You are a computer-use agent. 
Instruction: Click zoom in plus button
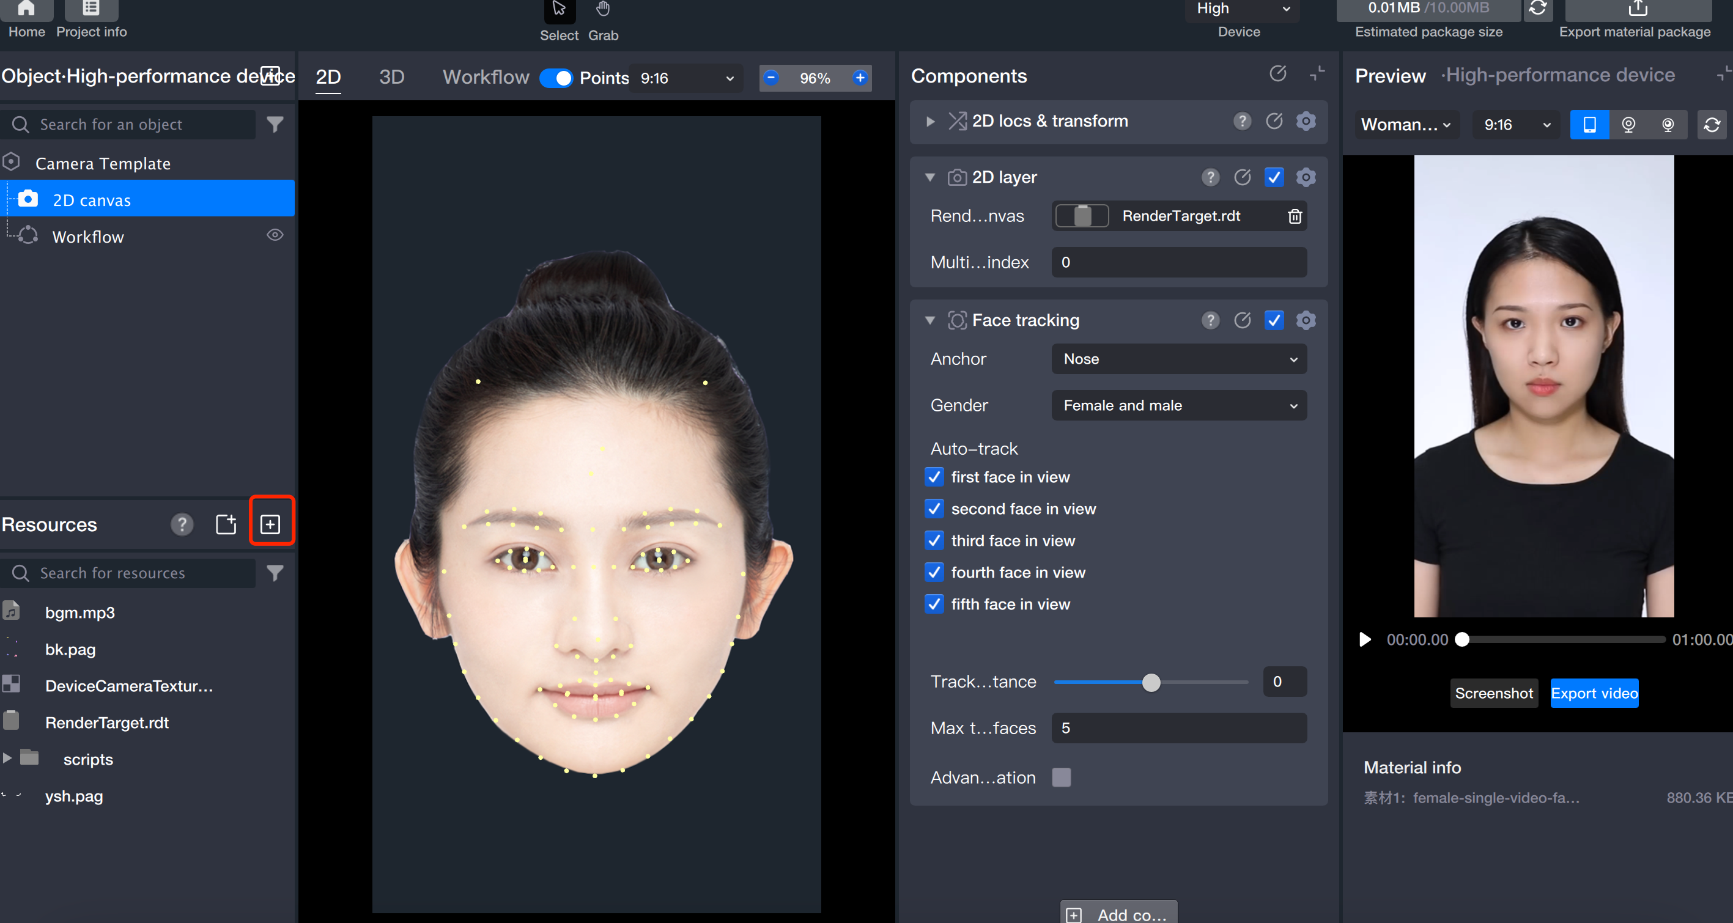(860, 78)
